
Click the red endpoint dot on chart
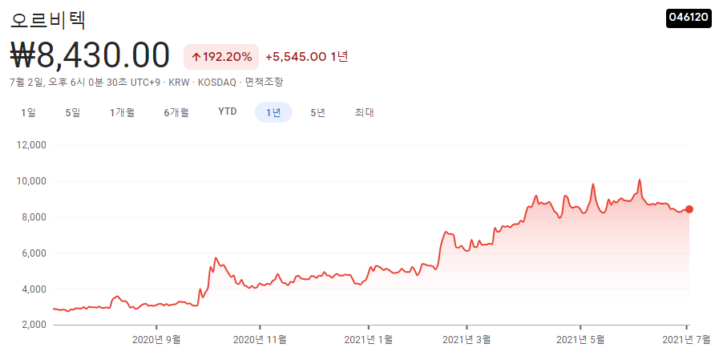click(689, 209)
